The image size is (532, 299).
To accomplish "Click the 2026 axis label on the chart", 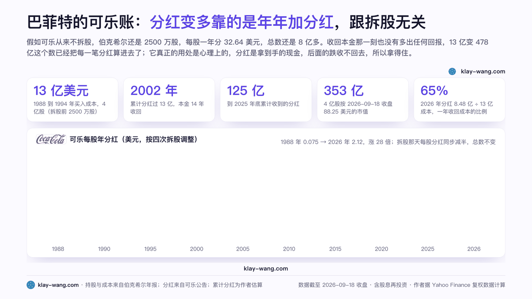I will (x=474, y=249).
